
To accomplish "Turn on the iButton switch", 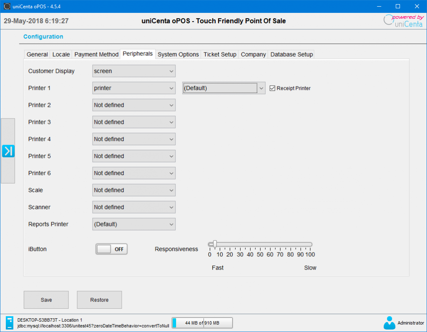I will (111, 249).
